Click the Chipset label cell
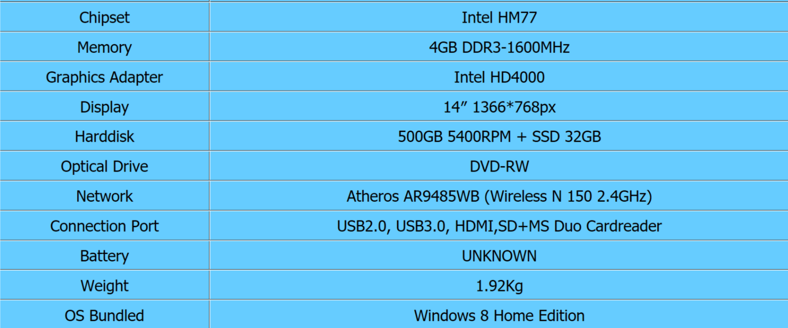788x328 pixels. [x=104, y=17]
